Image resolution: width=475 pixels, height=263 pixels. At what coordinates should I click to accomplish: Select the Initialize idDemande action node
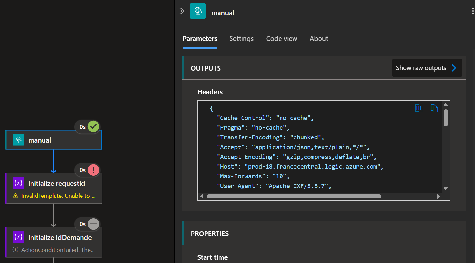[x=54, y=242]
